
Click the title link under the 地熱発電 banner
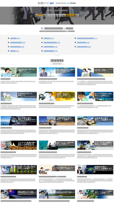(83, 128)
